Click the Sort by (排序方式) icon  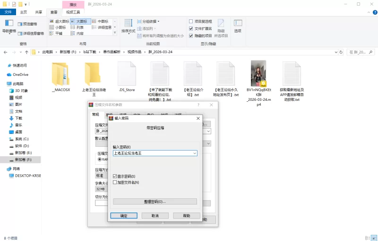pos(128,24)
